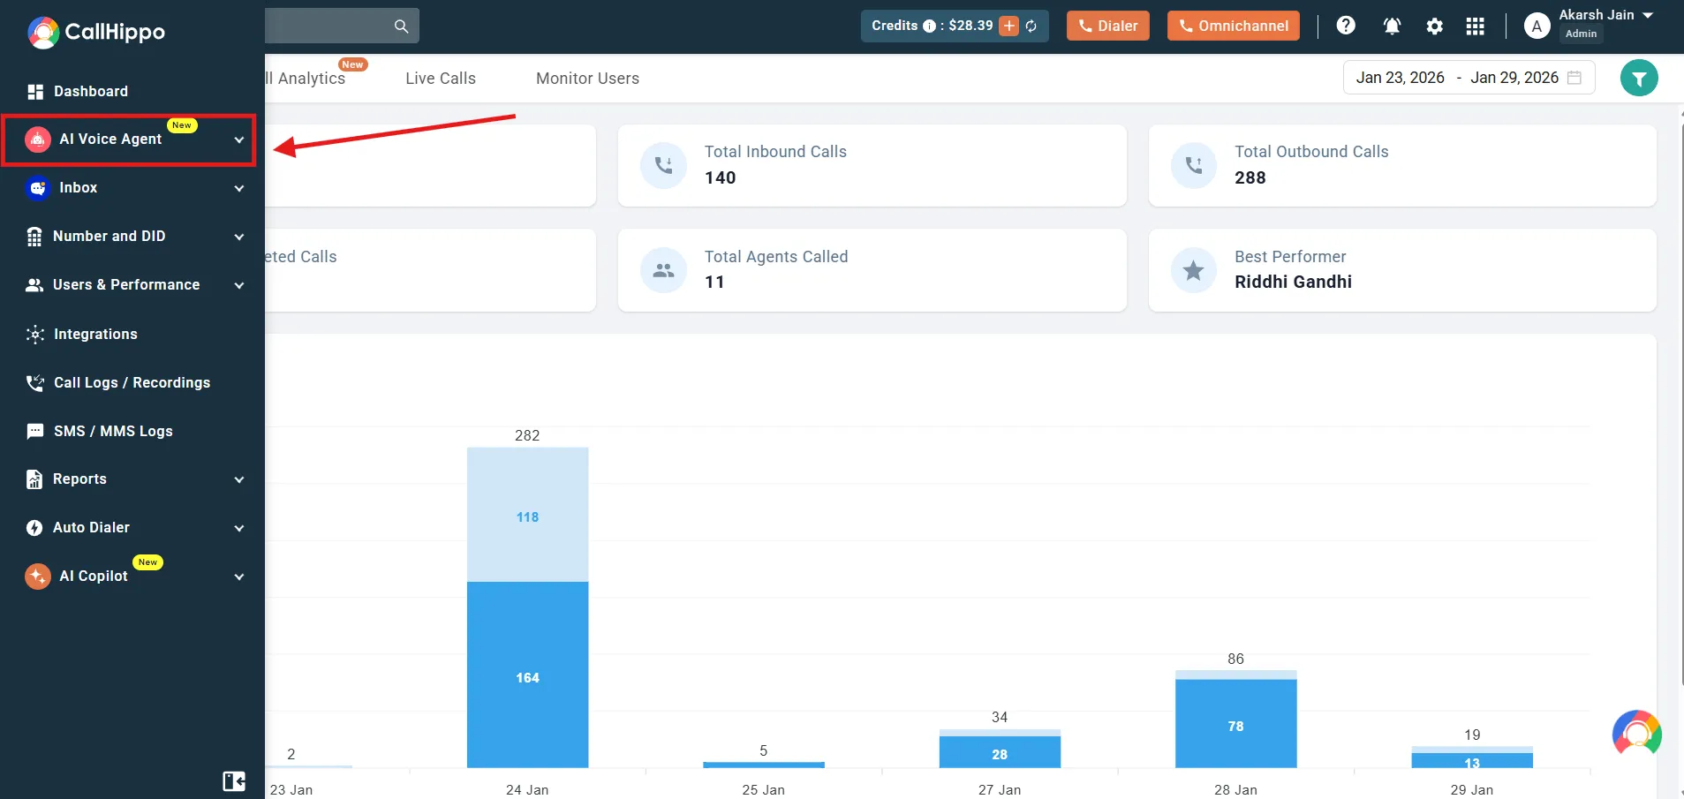Open the apps grid icon
Screen dimensions: 1684x799
1475,26
